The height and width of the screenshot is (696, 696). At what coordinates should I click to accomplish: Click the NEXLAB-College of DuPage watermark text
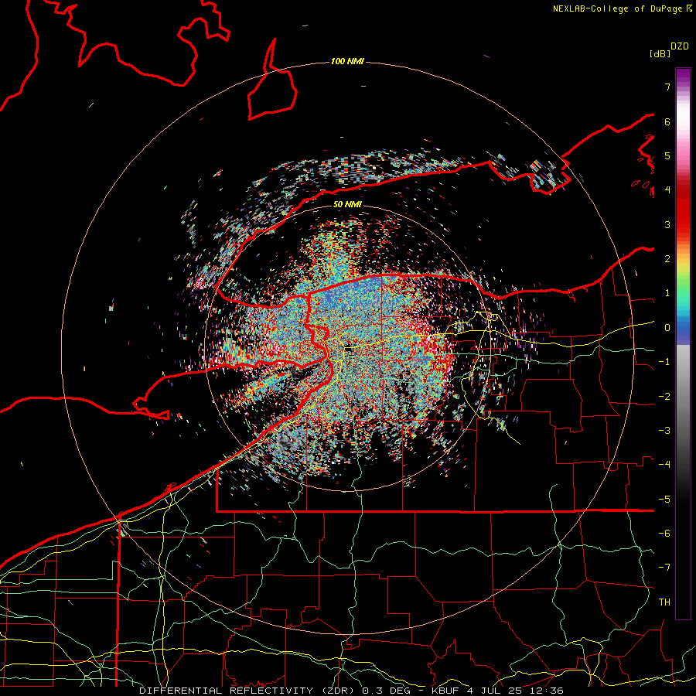623,9
